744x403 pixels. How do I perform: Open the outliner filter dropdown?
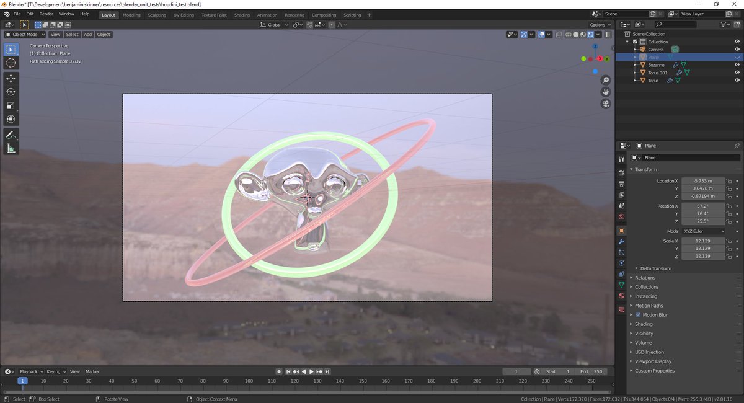tap(725, 24)
